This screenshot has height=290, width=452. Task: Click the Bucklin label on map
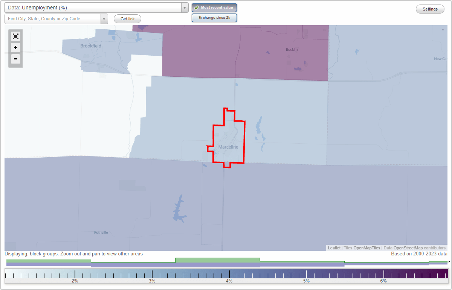[x=292, y=50]
